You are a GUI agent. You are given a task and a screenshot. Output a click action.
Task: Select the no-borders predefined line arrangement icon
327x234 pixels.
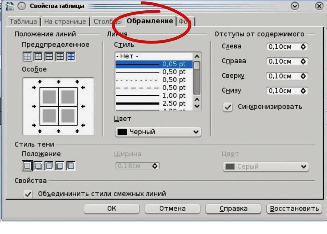[x=27, y=57]
